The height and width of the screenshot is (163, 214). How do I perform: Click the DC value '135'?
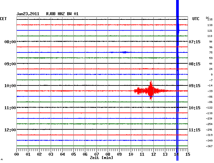pyautogui.click(x=210, y=19)
